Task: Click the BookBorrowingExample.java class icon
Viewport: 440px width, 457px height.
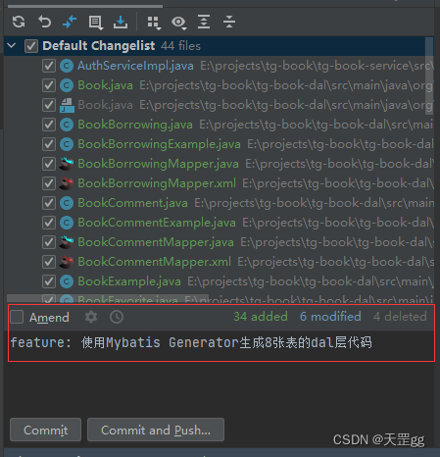Action: [67, 144]
